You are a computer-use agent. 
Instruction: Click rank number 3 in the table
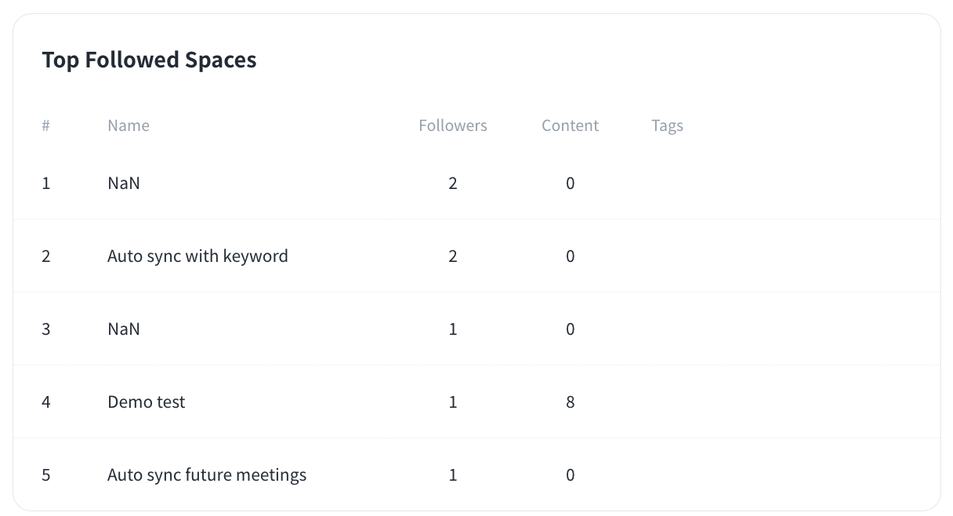click(x=46, y=329)
